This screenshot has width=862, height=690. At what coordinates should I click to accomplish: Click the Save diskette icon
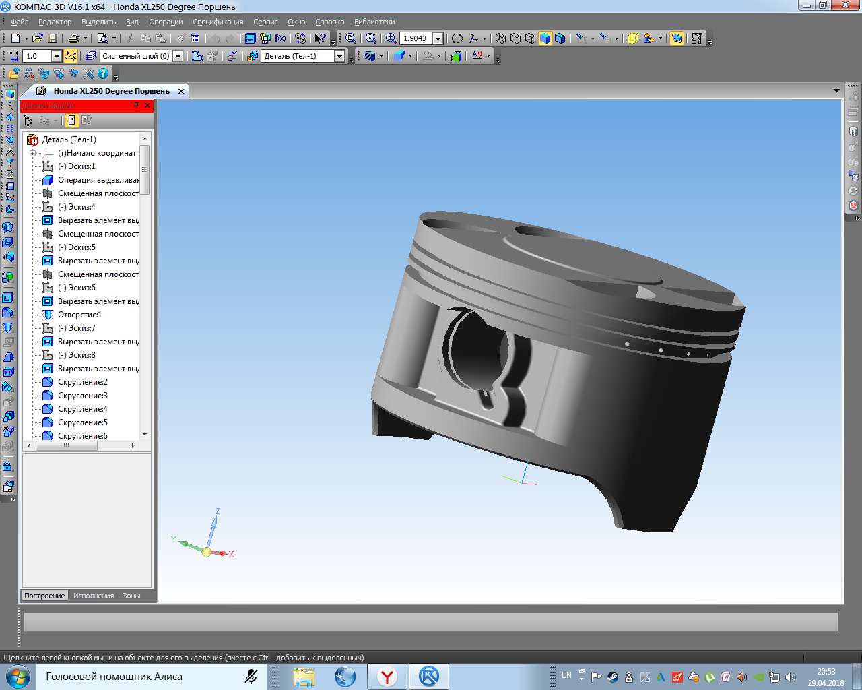click(53, 38)
